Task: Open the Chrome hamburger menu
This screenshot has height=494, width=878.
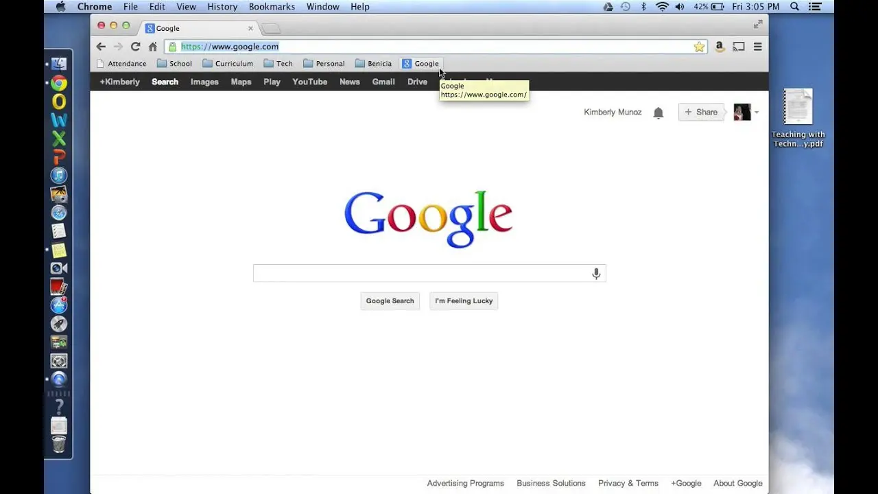Action: (x=757, y=47)
